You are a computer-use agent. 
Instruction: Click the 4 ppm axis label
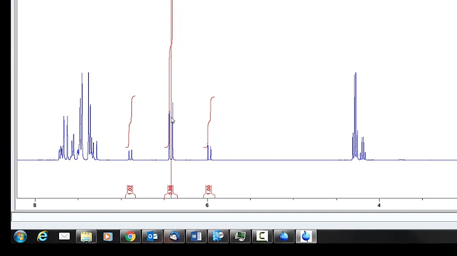point(379,205)
